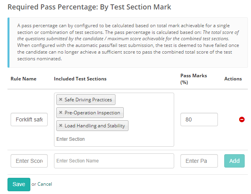
Task: Select the Pre-Operation Inspection tag label
Action: tap(92, 113)
